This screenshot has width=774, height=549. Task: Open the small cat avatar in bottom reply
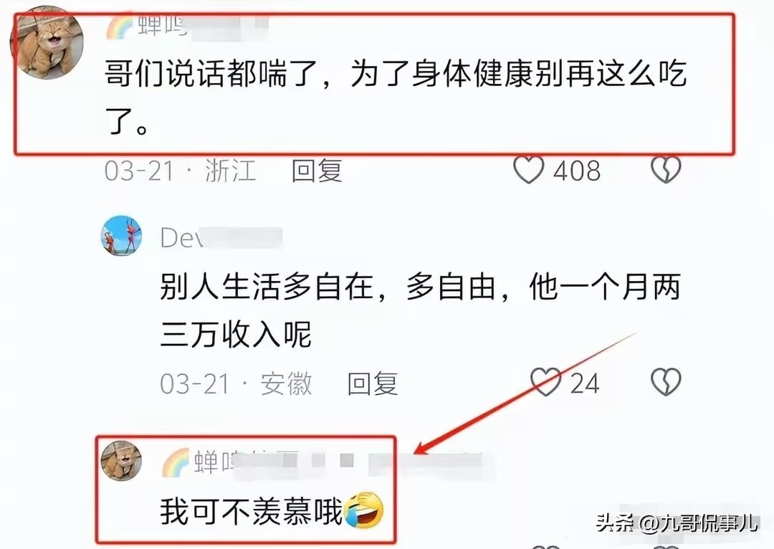(x=121, y=461)
